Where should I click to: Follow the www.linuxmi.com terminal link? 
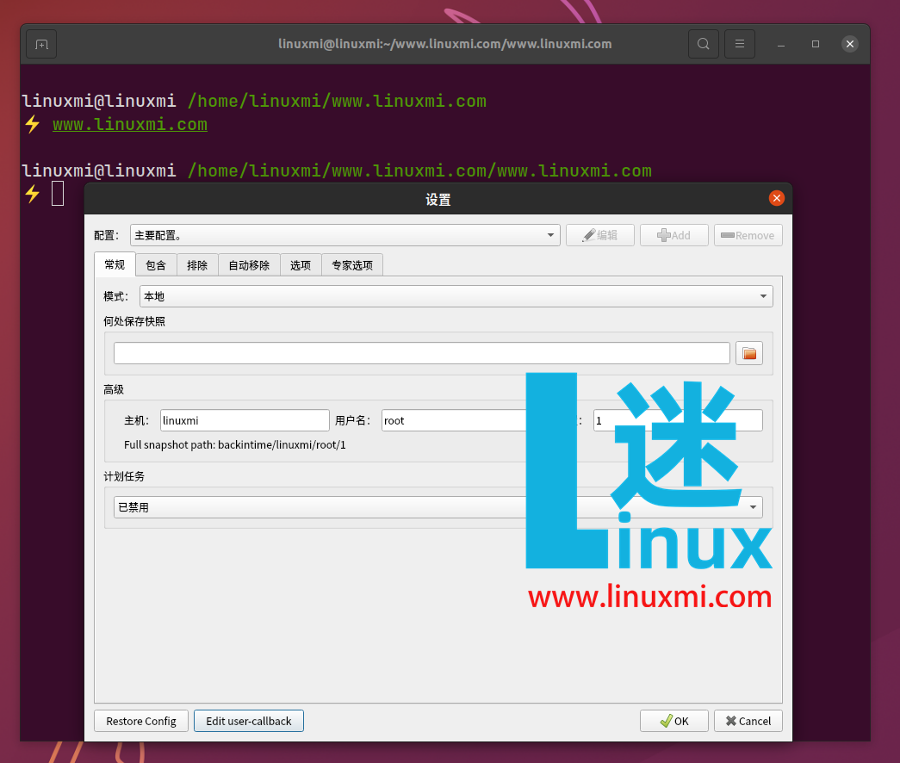129,124
